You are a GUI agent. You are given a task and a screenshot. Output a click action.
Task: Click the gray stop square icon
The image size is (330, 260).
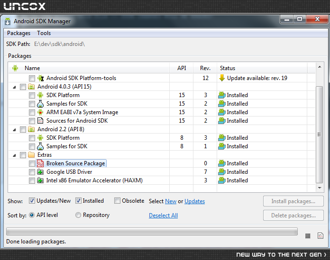pyautogui.click(x=308, y=236)
